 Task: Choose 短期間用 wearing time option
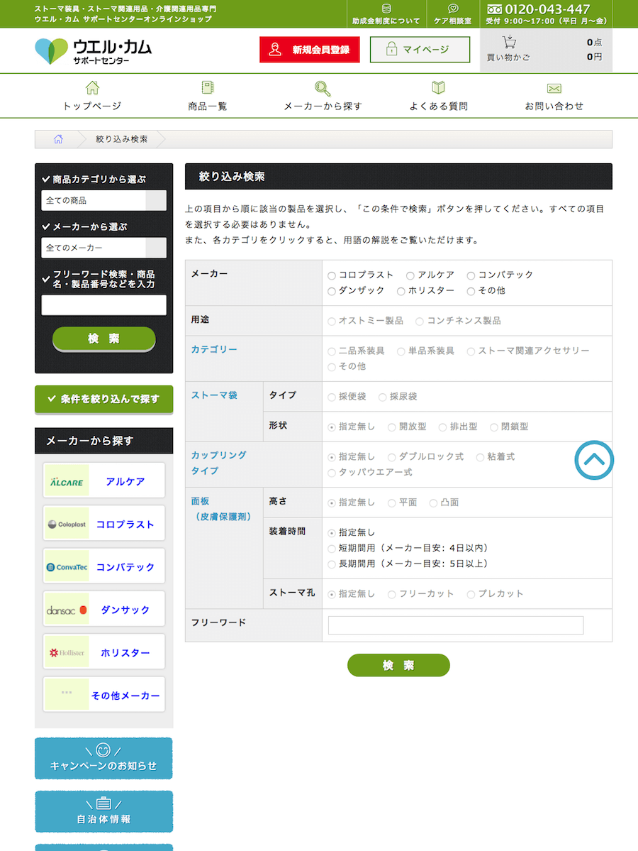coord(332,549)
